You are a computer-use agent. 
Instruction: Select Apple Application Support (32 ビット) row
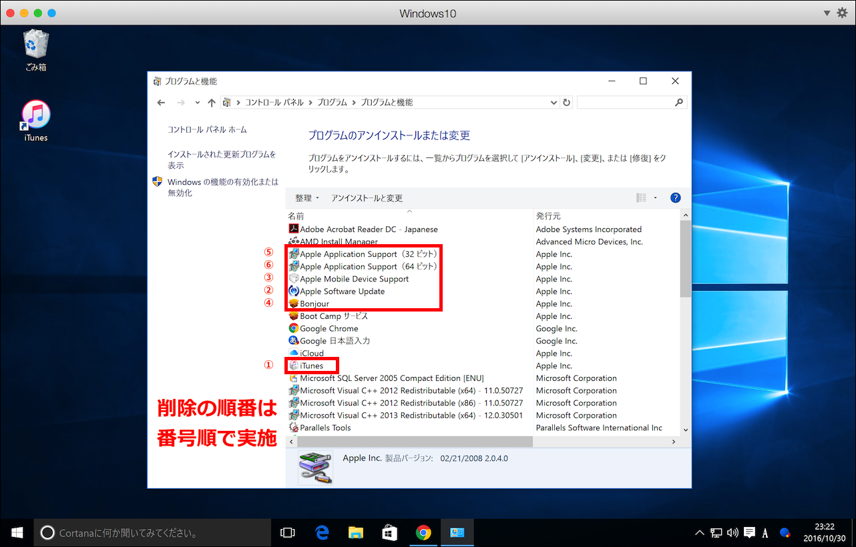coord(483,254)
